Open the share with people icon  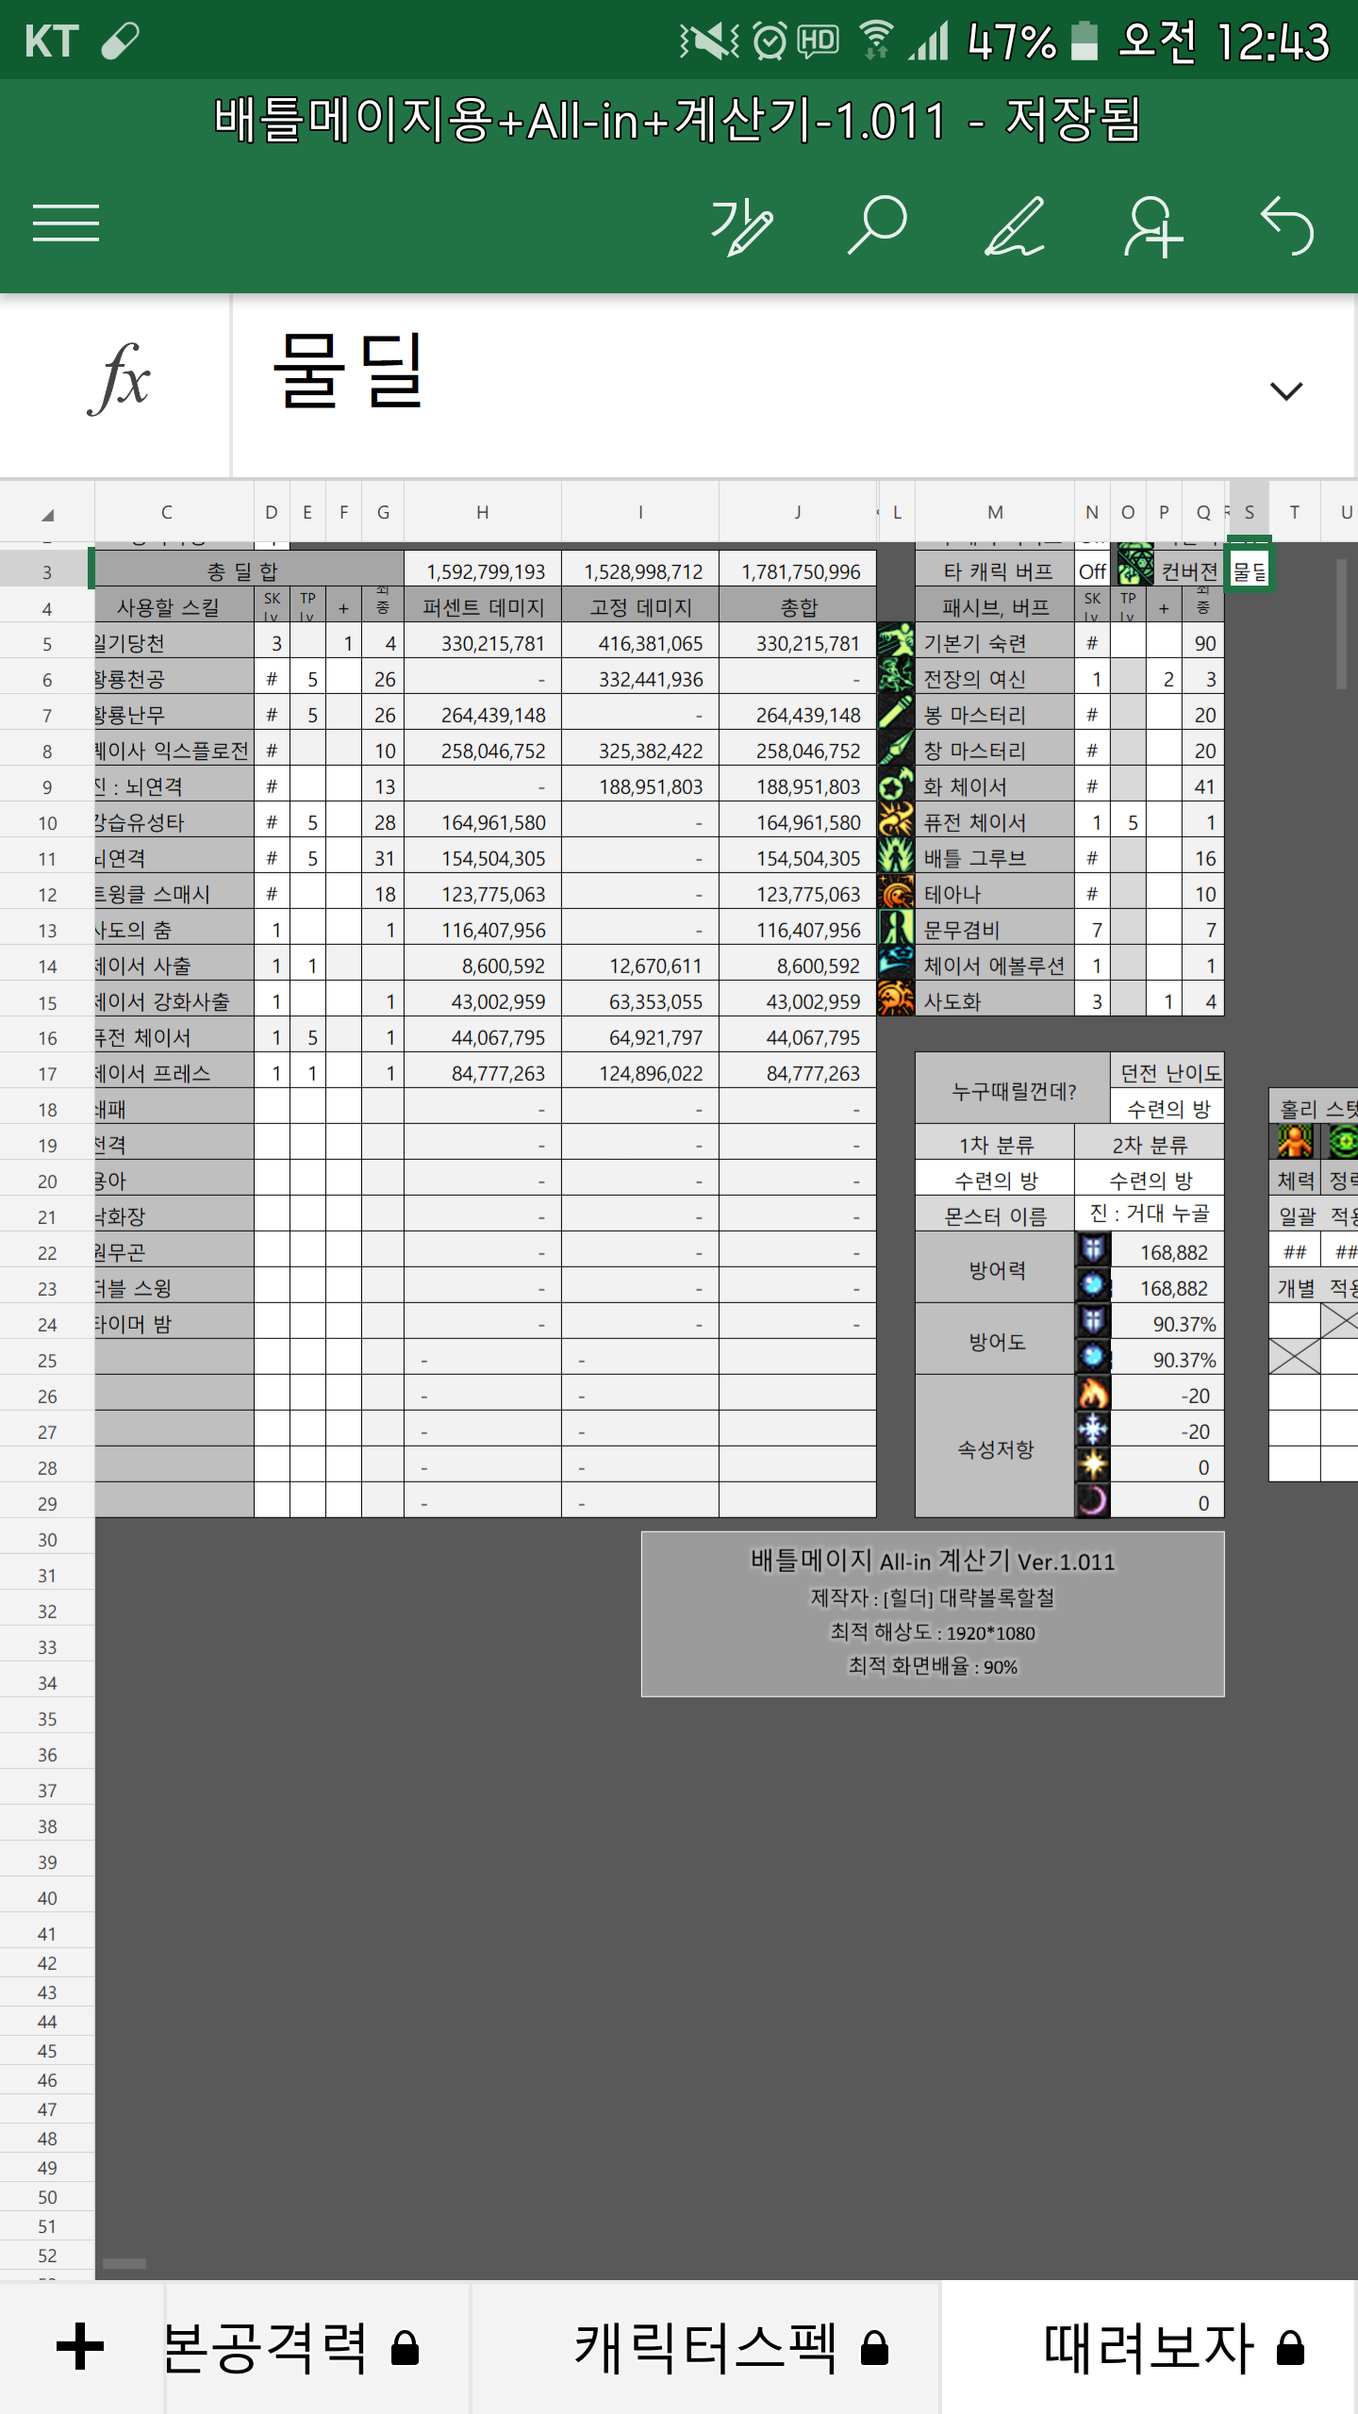click(x=1152, y=226)
